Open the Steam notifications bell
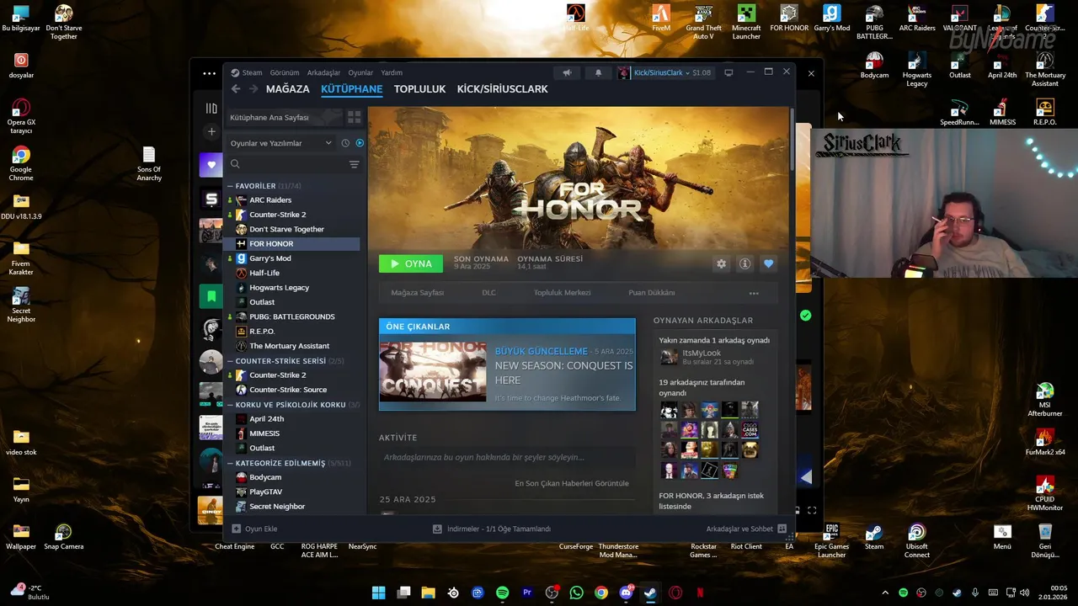 tap(598, 72)
